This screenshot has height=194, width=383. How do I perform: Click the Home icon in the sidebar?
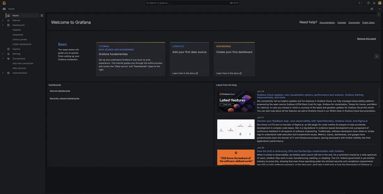coord(8,15)
